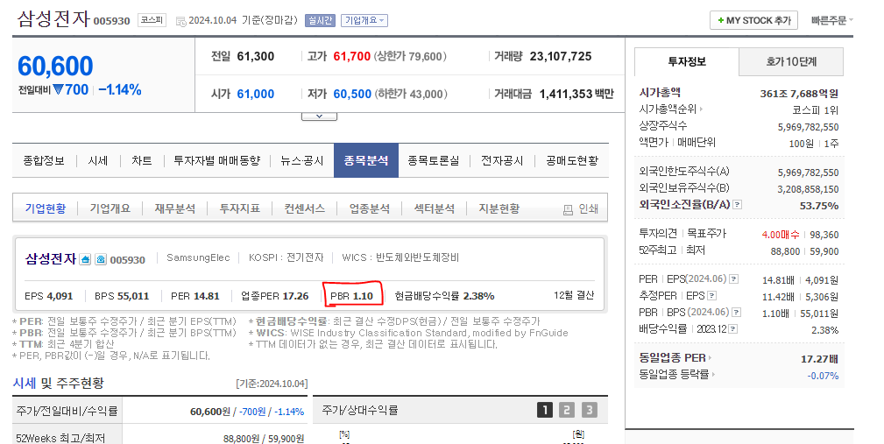Click the 동일업종 PER value 17.27배

tap(819, 359)
